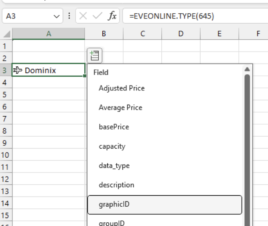Click cell D2
The height and width of the screenshot is (226, 268).
tap(181, 58)
